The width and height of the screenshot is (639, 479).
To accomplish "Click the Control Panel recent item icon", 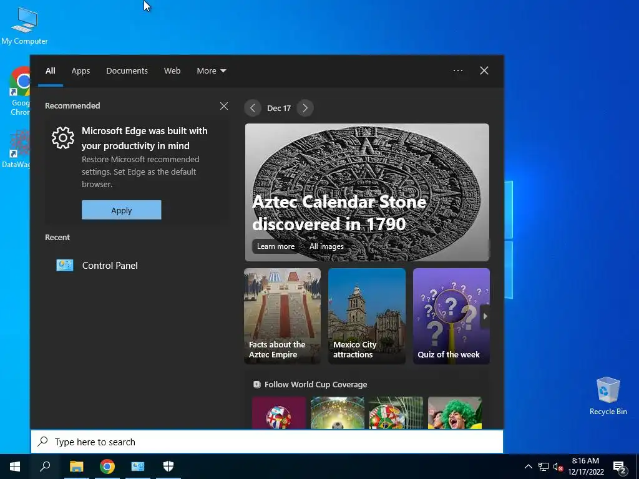I will 65,265.
